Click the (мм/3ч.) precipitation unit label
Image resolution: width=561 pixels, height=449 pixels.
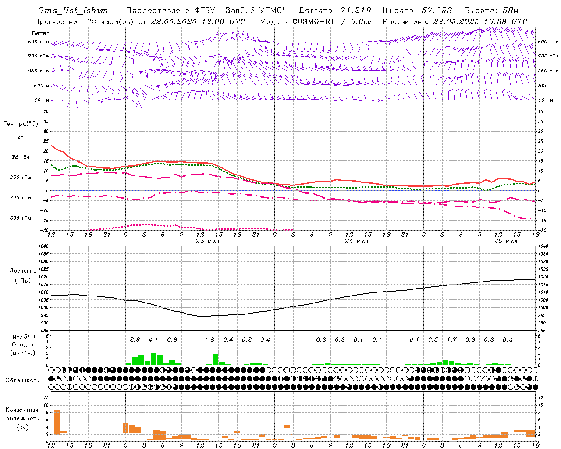click(22, 336)
